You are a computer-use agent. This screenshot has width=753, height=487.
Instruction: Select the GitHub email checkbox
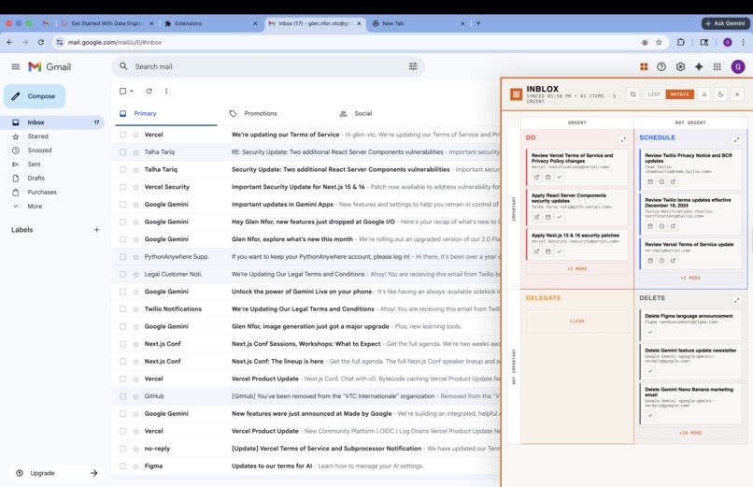[x=123, y=396]
